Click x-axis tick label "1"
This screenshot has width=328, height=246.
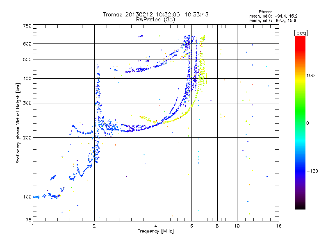33,226
